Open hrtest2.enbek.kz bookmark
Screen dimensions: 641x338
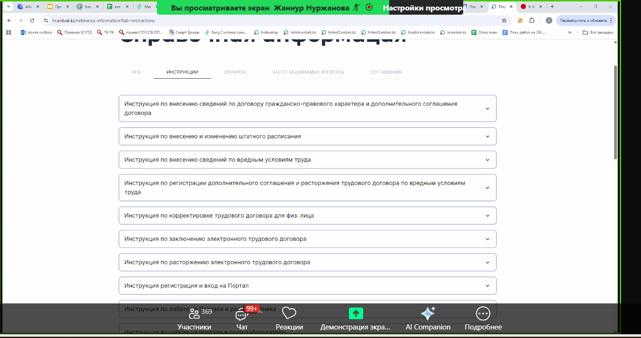click(338, 32)
